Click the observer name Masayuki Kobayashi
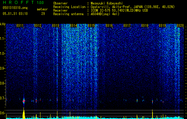187x119 pixels. pos(107,4)
